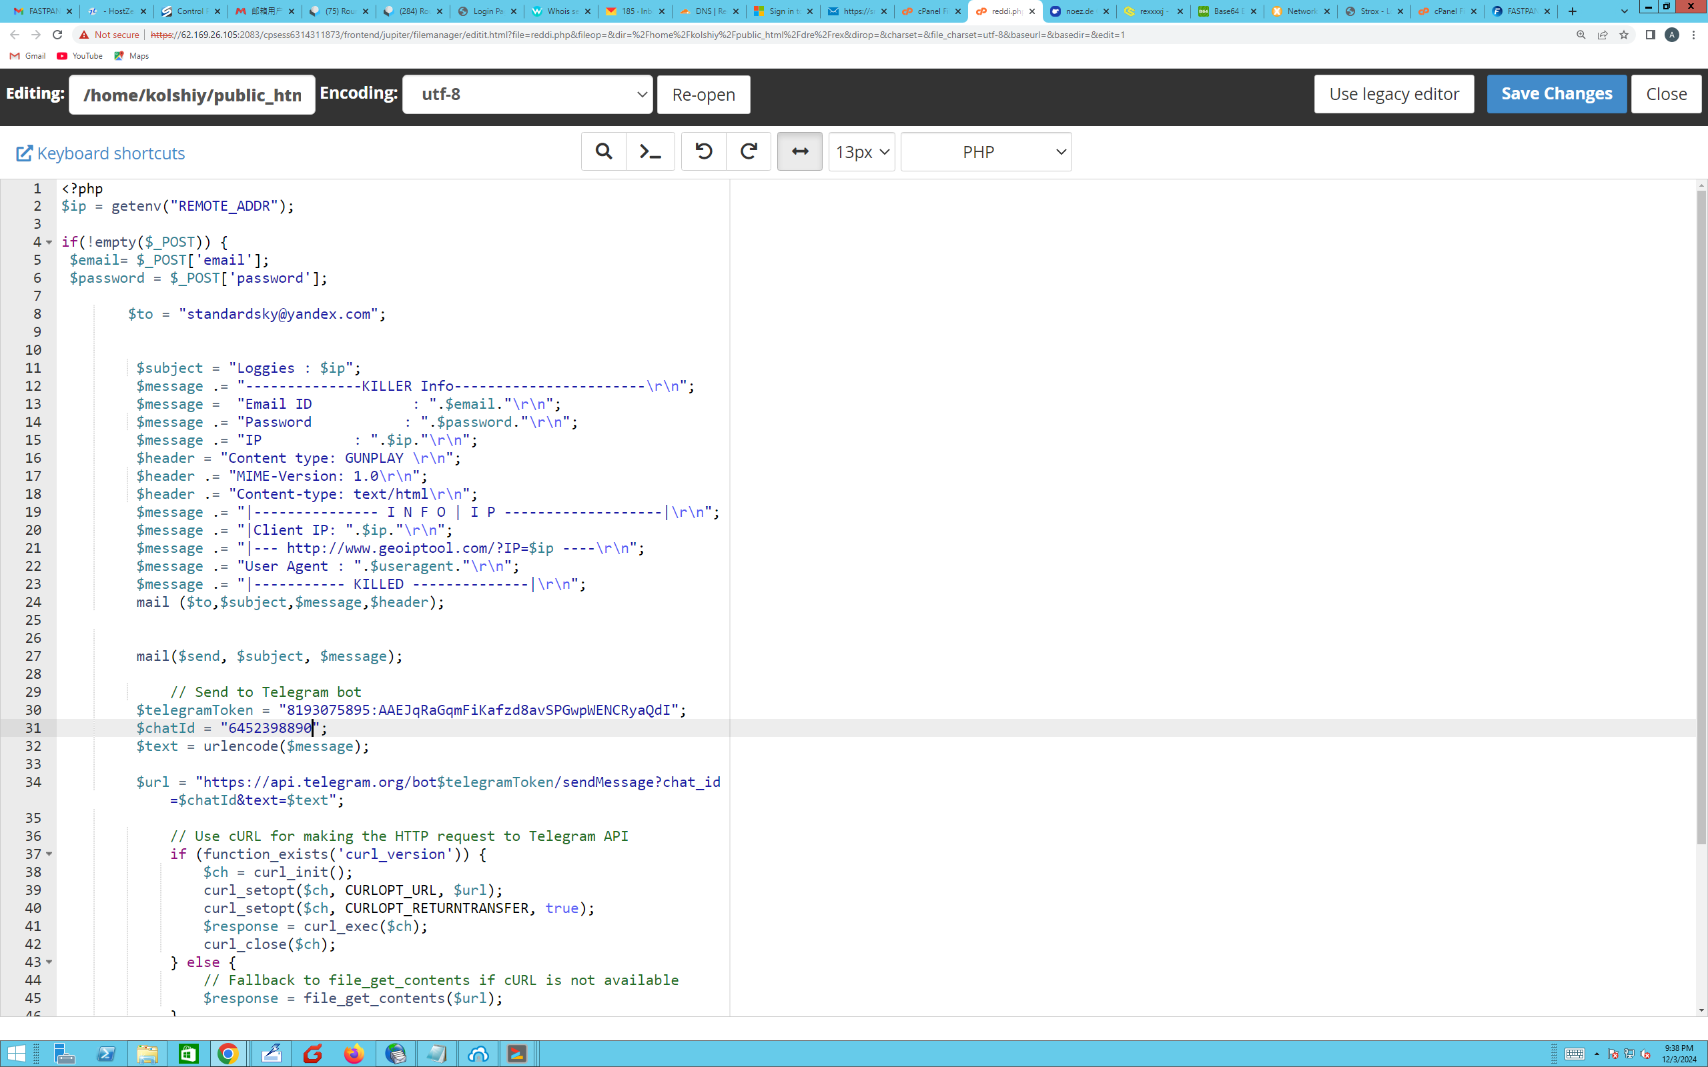Open File Explorer from taskbar
The width and height of the screenshot is (1708, 1067).
click(x=147, y=1054)
